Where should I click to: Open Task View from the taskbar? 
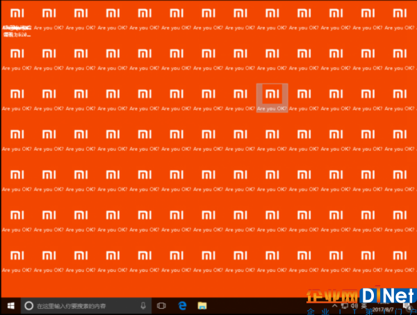[161, 306]
